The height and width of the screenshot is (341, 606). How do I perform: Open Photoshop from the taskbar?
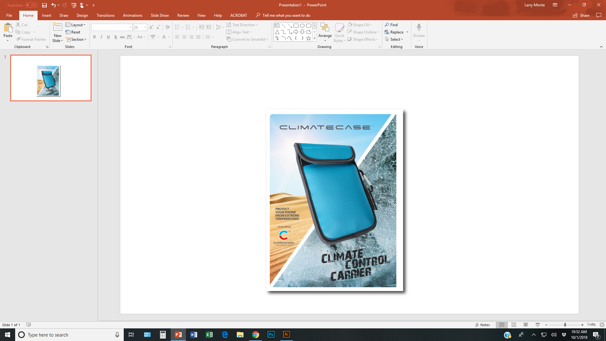tap(271, 334)
